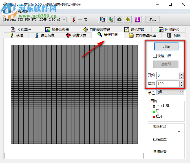Screen dimensions: 190x163
Task: Enable the 快速扫描 checkbox
Action: pyautogui.click(x=155, y=56)
